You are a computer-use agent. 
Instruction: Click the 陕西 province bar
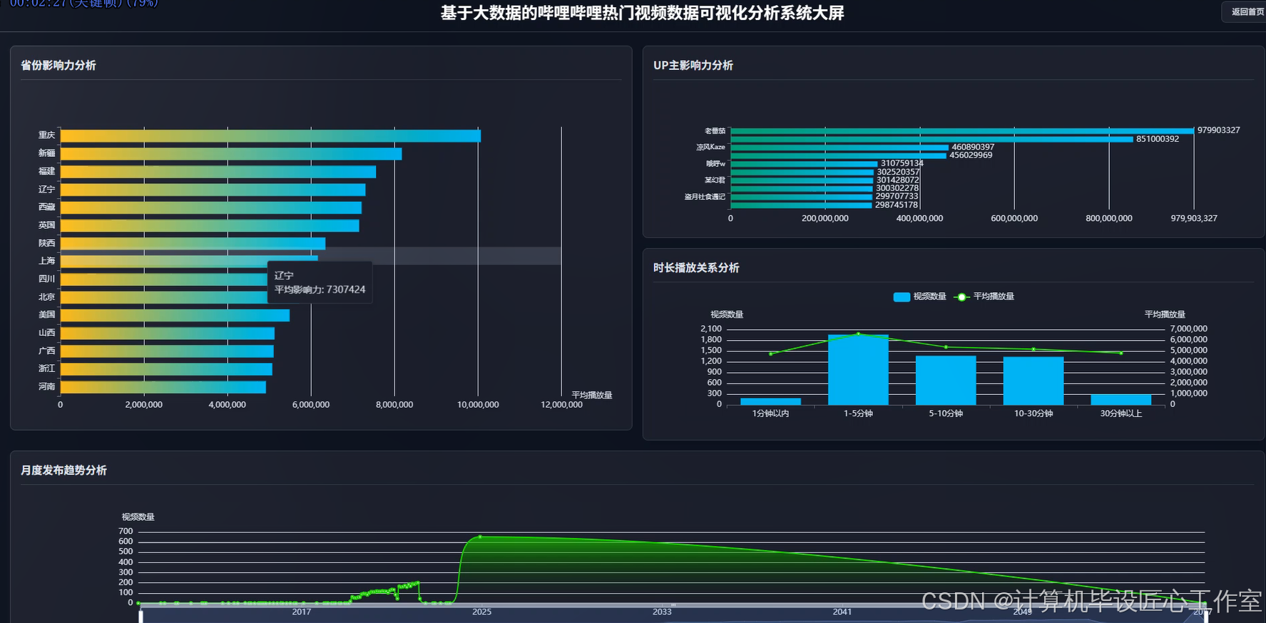(x=193, y=244)
